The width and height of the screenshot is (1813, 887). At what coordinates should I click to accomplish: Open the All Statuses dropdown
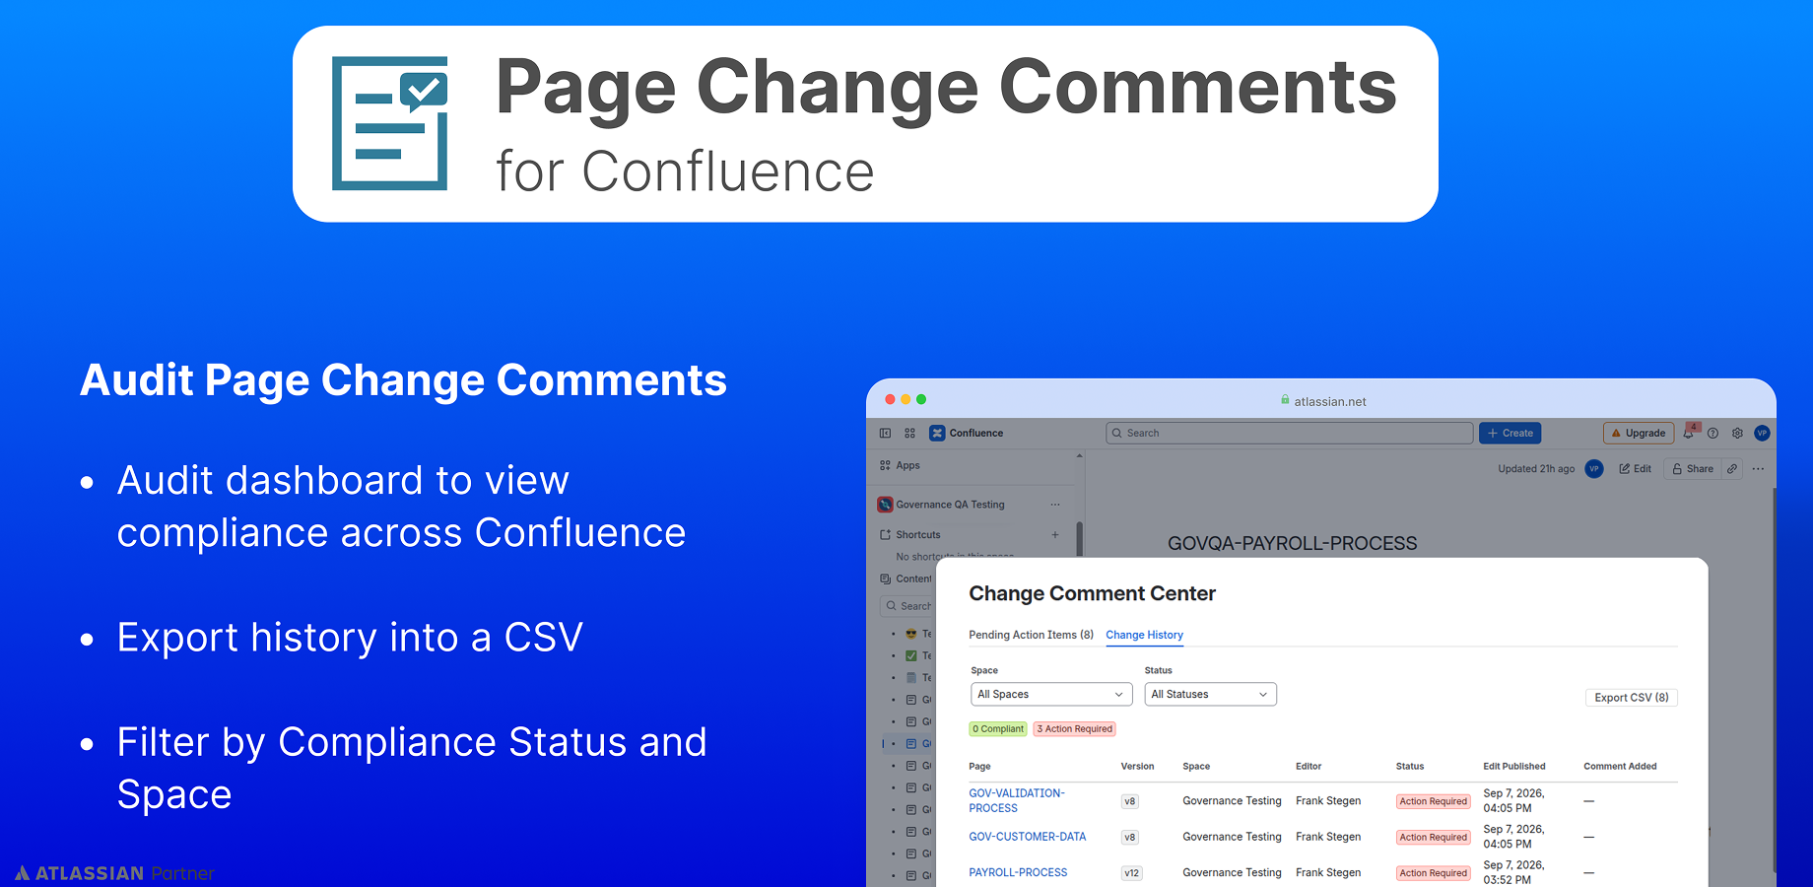pyautogui.click(x=1210, y=694)
